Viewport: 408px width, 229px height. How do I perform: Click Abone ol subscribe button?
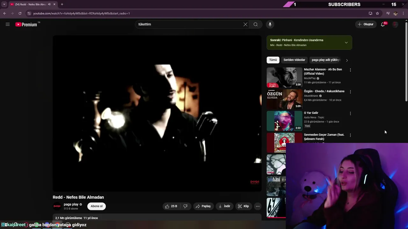coord(97,206)
